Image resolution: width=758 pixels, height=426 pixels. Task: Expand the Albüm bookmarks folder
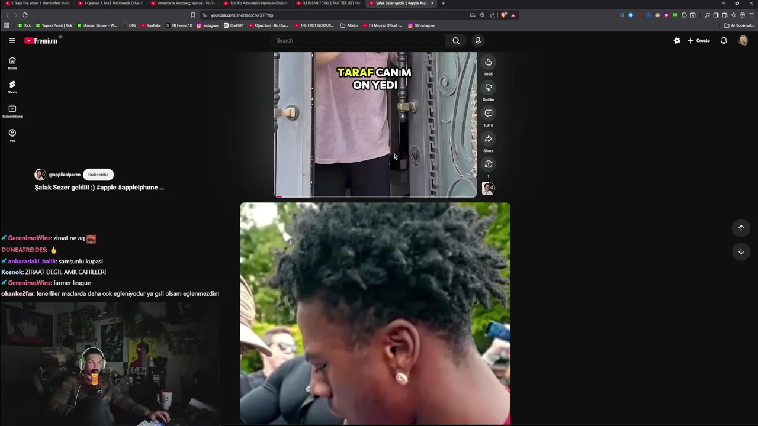point(349,25)
